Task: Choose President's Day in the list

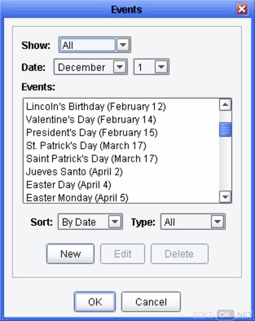Action: 92,133
